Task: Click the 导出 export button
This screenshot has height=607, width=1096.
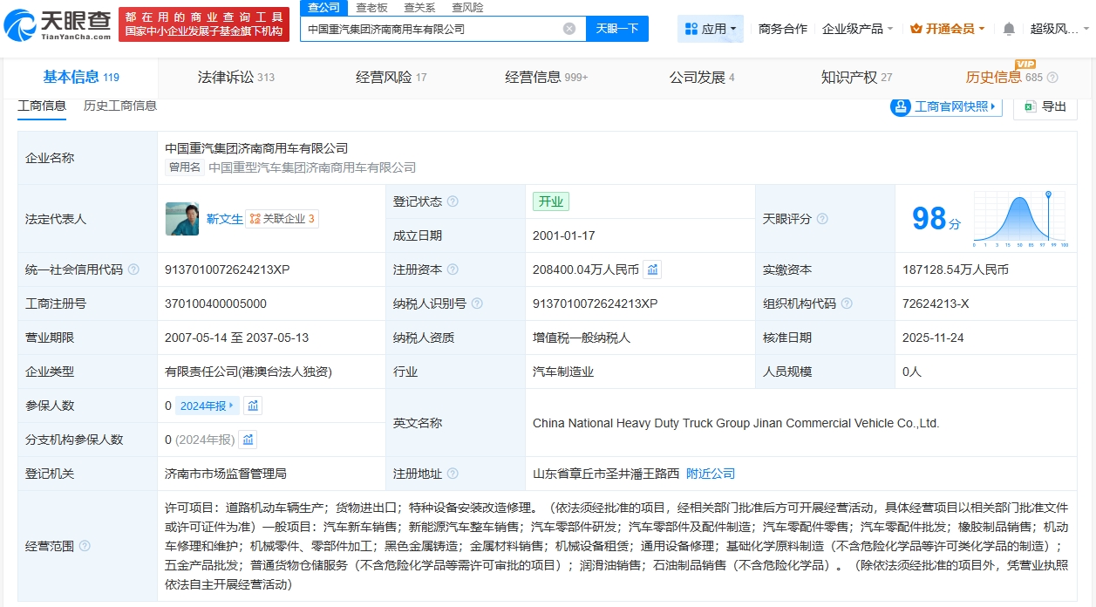Action: [x=1045, y=106]
